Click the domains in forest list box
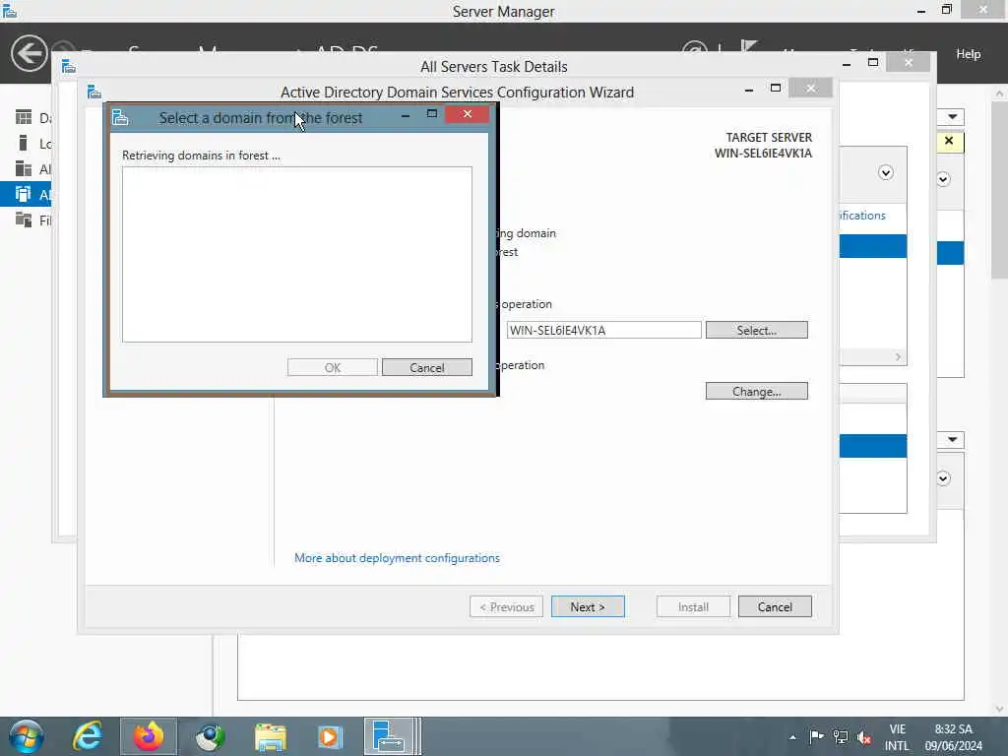The image size is (1008, 756). (297, 255)
